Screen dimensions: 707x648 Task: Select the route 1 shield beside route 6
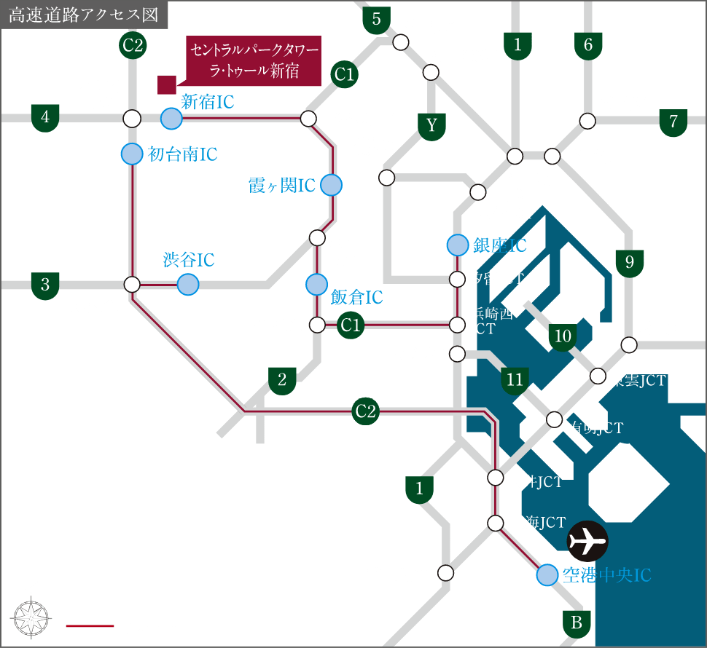(517, 46)
